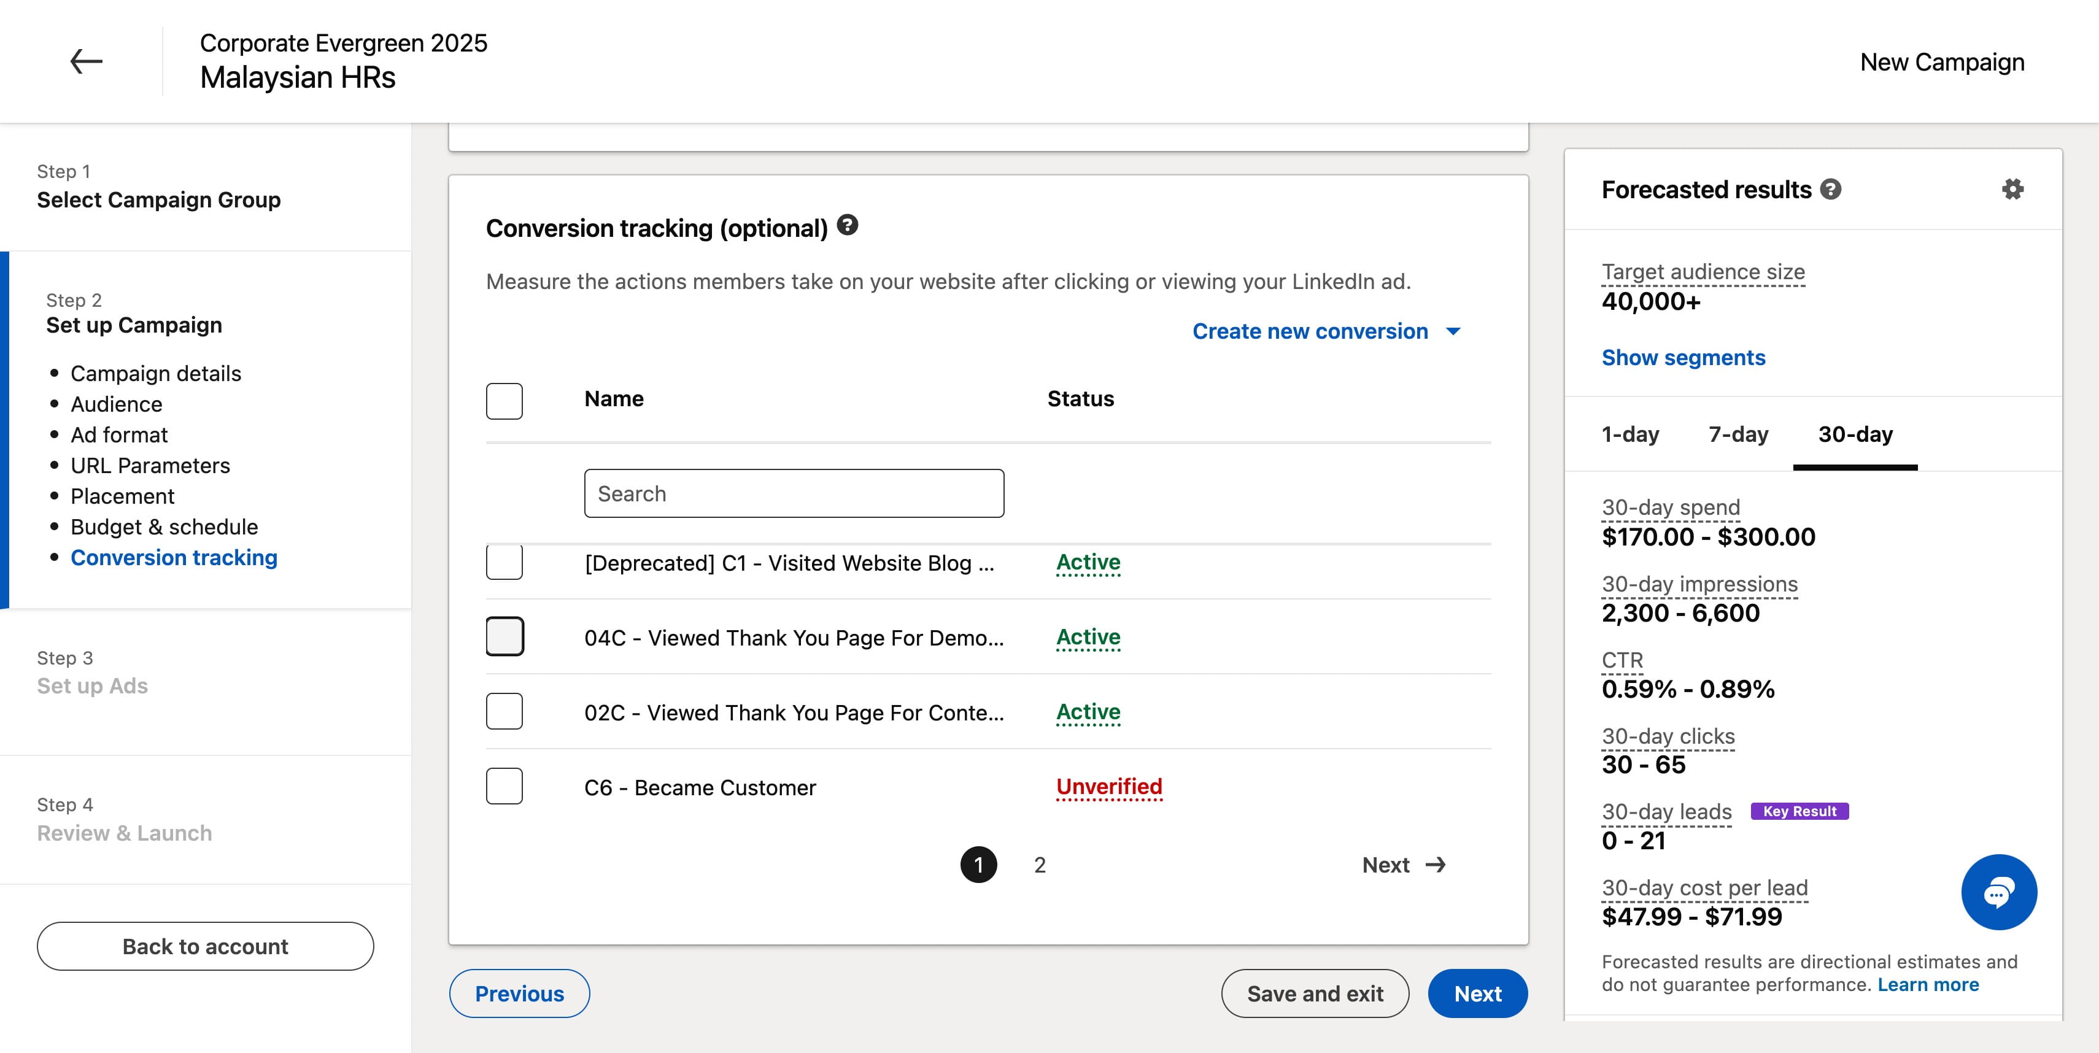Image resolution: width=2099 pixels, height=1053 pixels.
Task: Check 02C Viewed Thank You Page For Content
Action: pos(504,711)
